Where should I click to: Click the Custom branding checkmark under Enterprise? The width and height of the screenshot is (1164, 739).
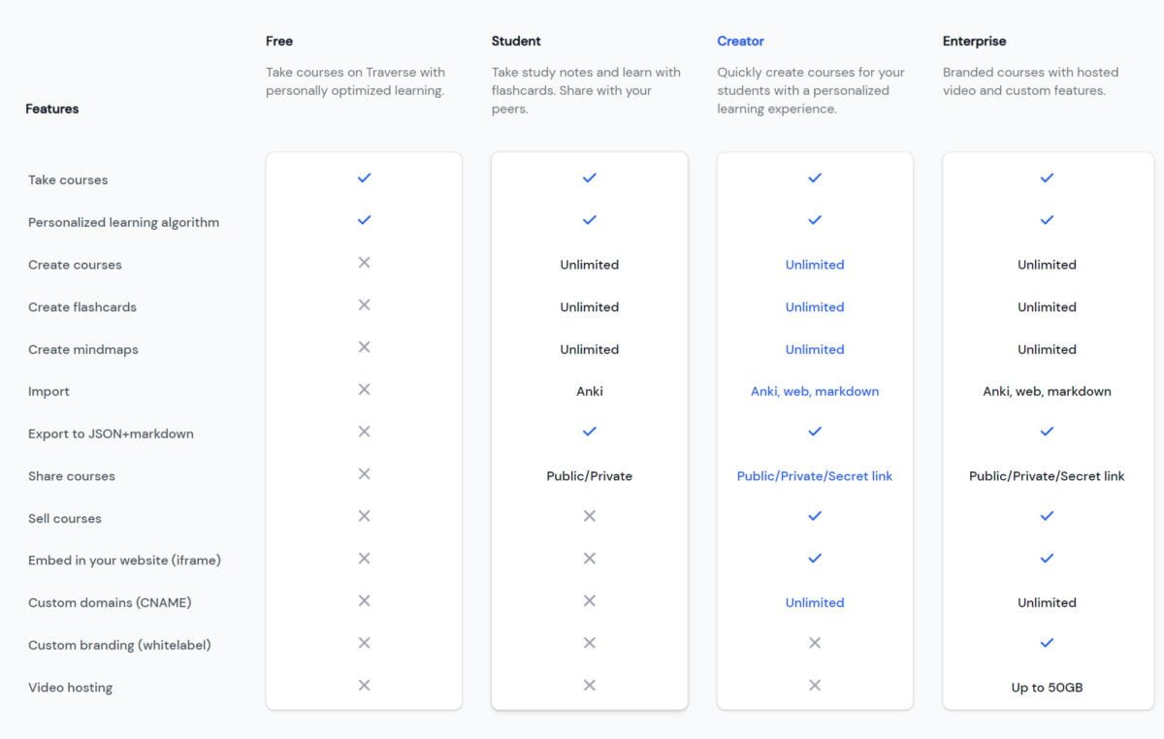coord(1047,642)
